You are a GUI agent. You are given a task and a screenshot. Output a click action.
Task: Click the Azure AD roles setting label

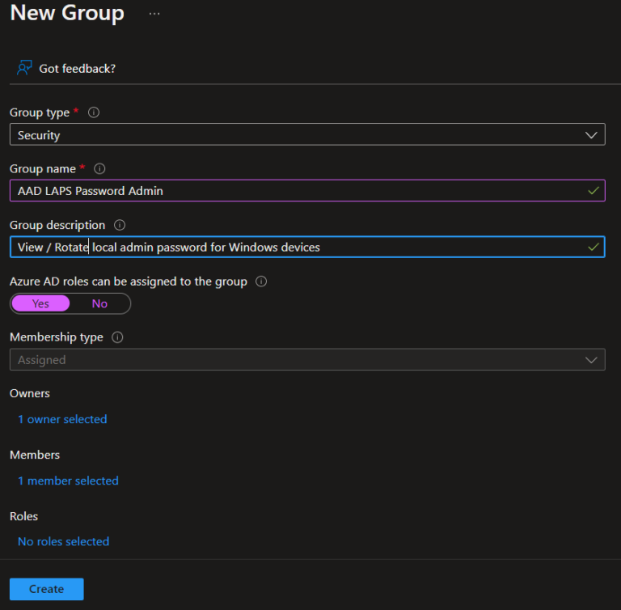(x=129, y=282)
